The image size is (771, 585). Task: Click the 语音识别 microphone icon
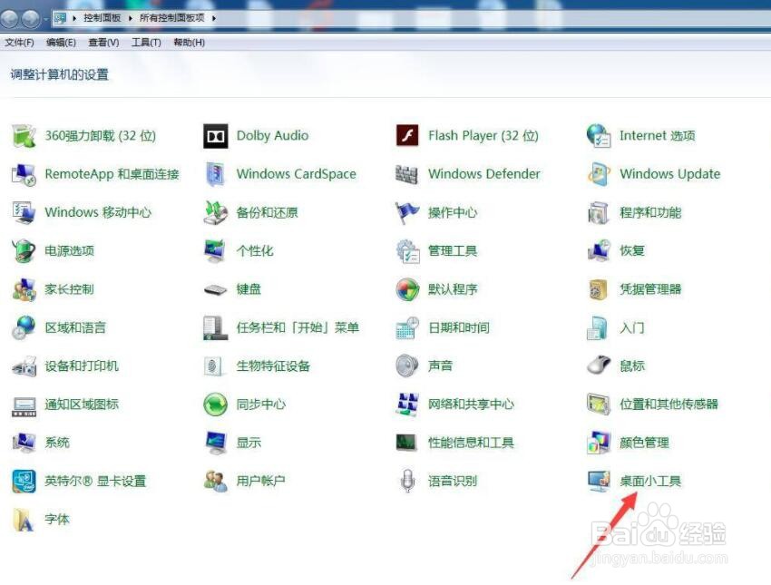click(407, 481)
